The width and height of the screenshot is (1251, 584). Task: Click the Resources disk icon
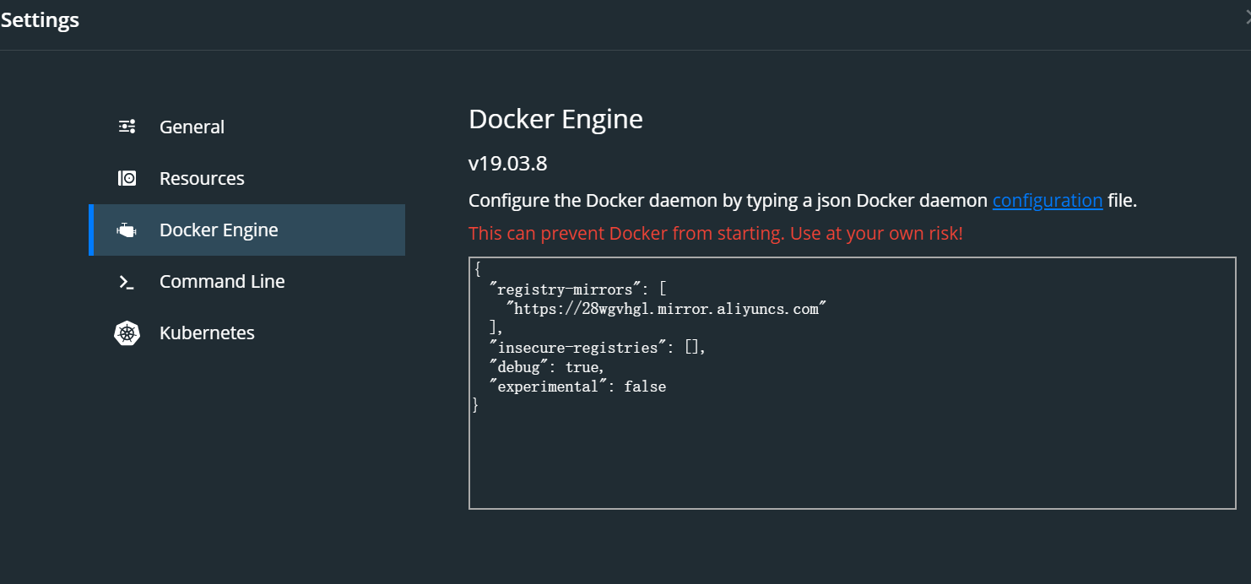(x=127, y=178)
